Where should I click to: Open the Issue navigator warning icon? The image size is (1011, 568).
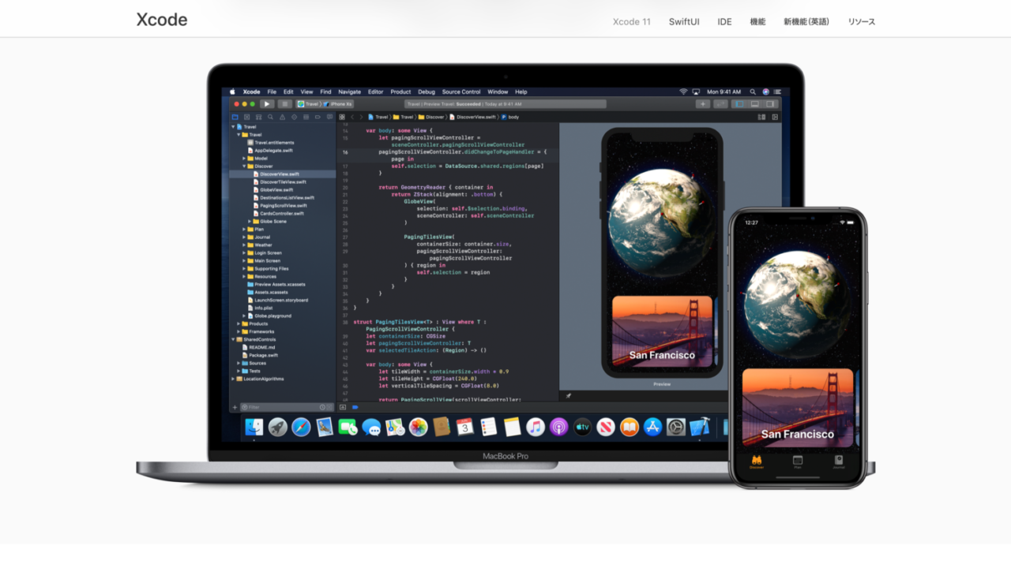pos(283,117)
